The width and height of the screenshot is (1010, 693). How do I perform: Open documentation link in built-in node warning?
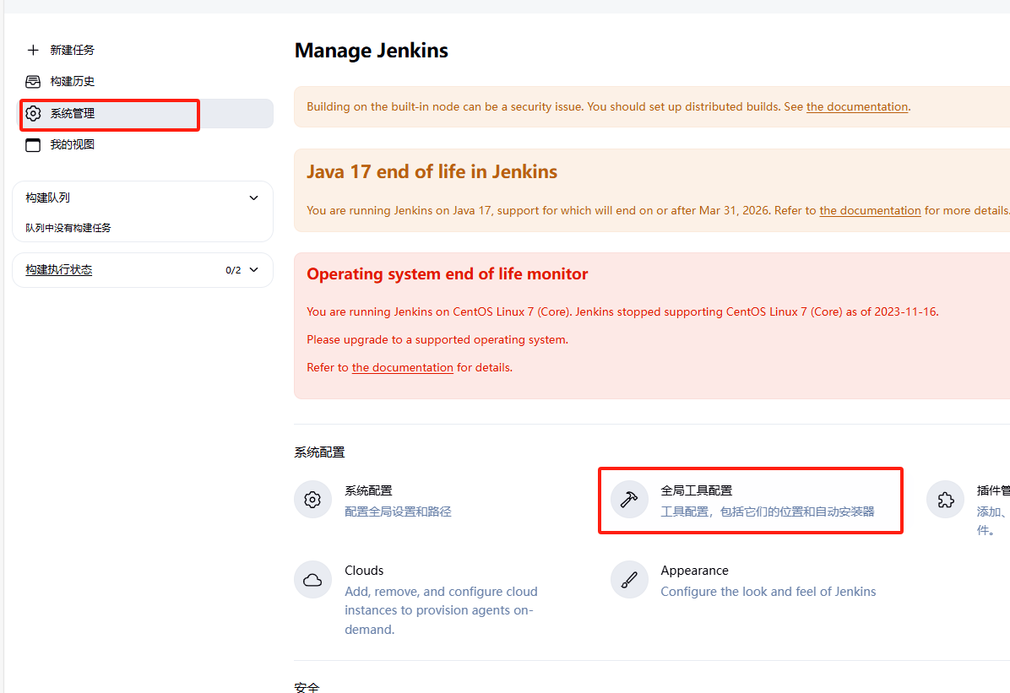(x=856, y=107)
